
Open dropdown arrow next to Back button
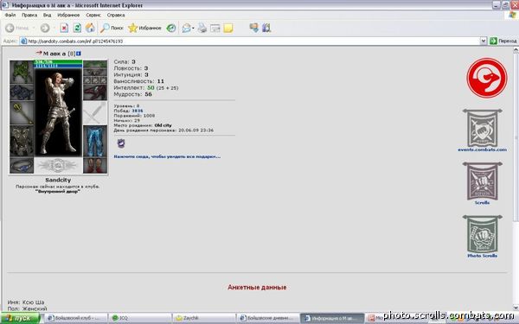[x=34, y=29]
